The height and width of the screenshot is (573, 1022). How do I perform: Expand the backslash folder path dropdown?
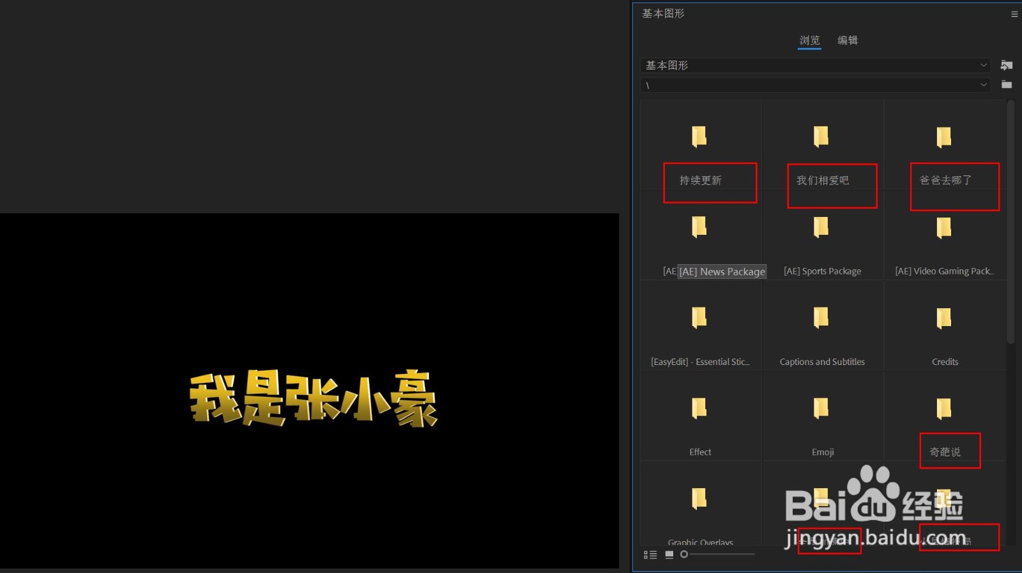coord(815,85)
